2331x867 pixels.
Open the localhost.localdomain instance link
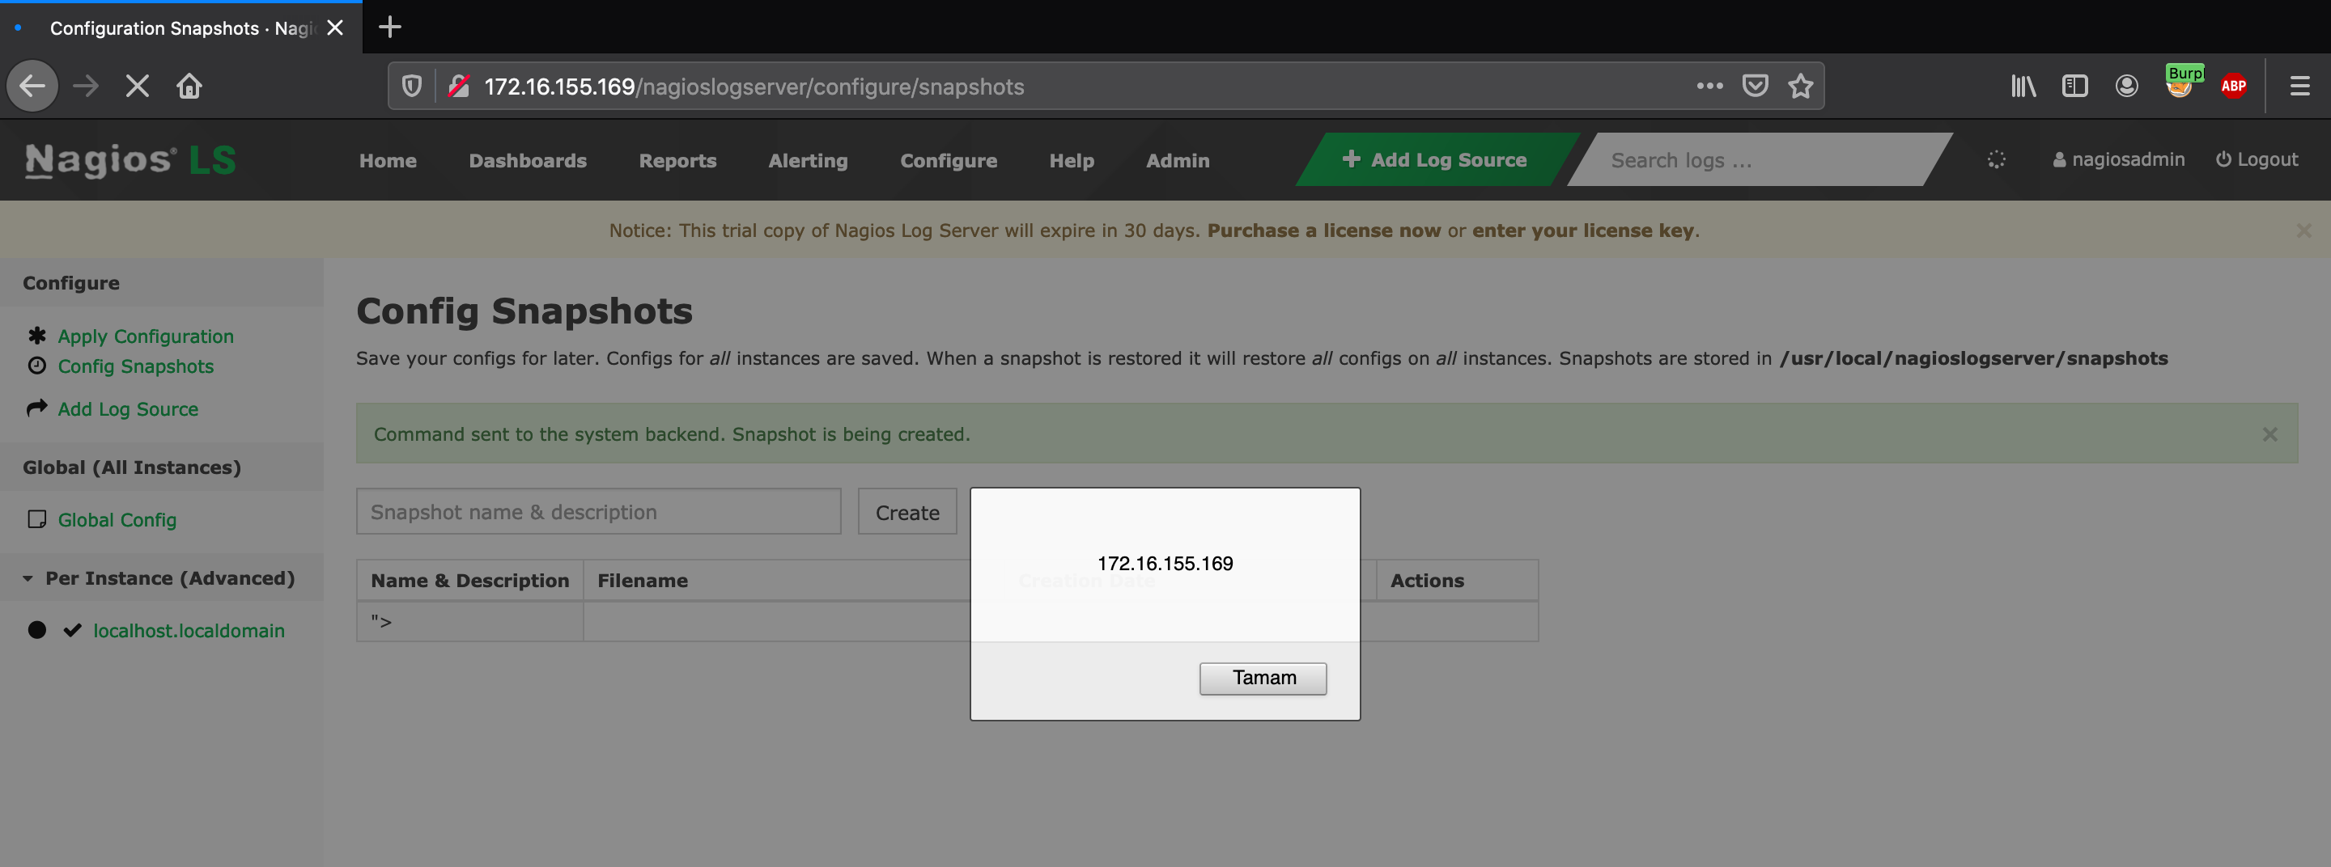tap(189, 631)
